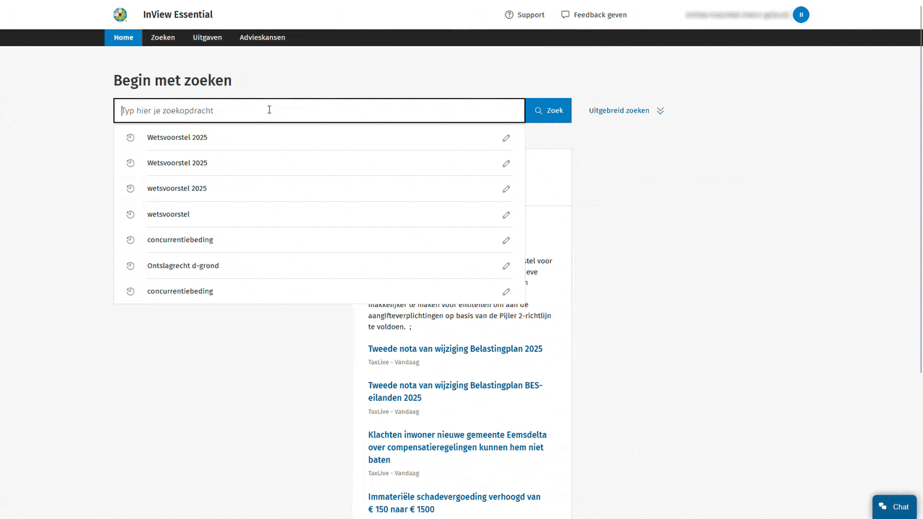Expand the 'Uitgebreid zoeken' options
923x519 pixels.
tap(626, 111)
